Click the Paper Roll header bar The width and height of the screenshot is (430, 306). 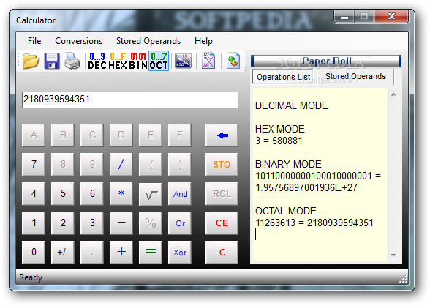pyautogui.click(x=326, y=61)
